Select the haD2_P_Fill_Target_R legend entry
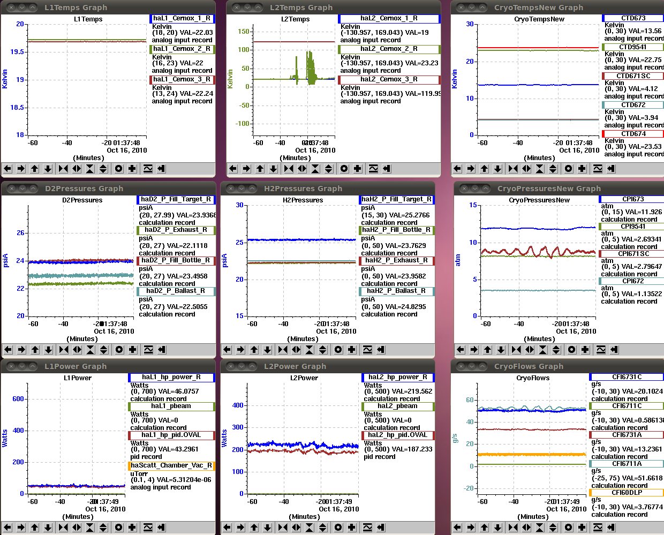Screen dimensions: 664x535 pyautogui.click(x=176, y=199)
